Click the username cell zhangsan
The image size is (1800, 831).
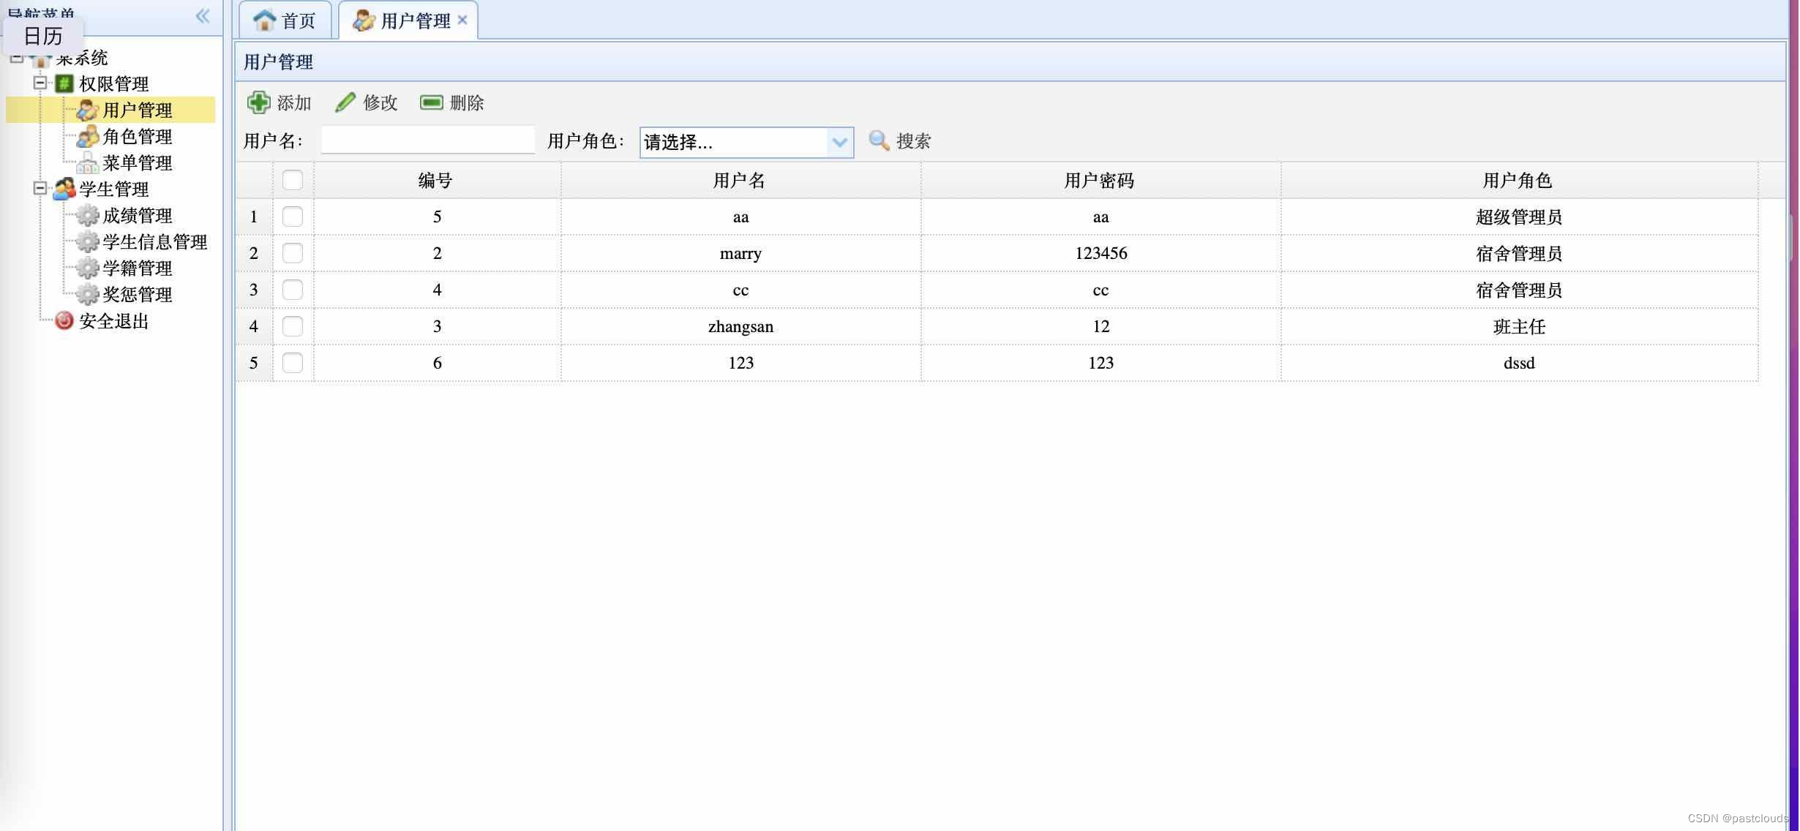pyautogui.click(x=740, y=326)
